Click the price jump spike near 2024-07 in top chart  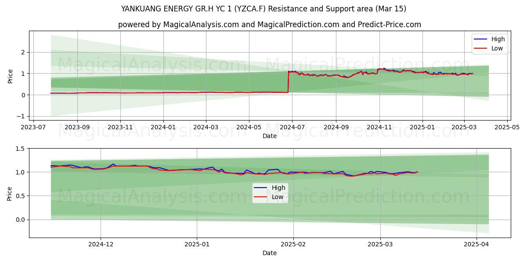289,81
